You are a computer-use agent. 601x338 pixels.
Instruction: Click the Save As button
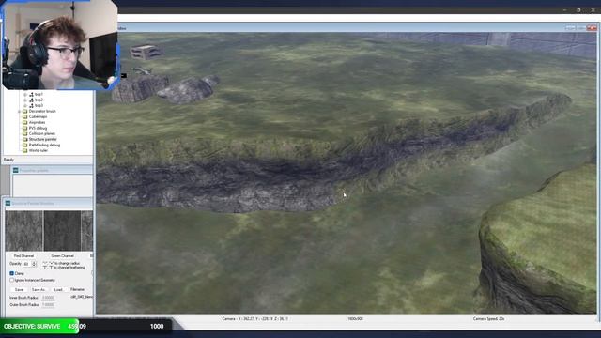coord(39,290)
